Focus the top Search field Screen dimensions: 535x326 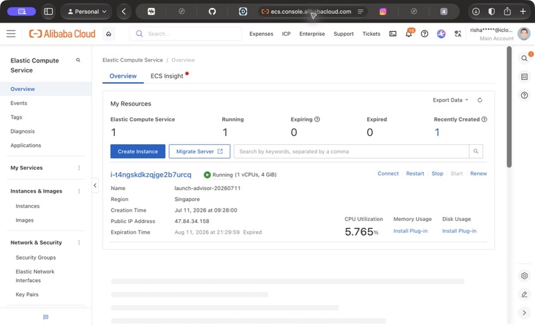pyautogui.click(x=186, y=34)
